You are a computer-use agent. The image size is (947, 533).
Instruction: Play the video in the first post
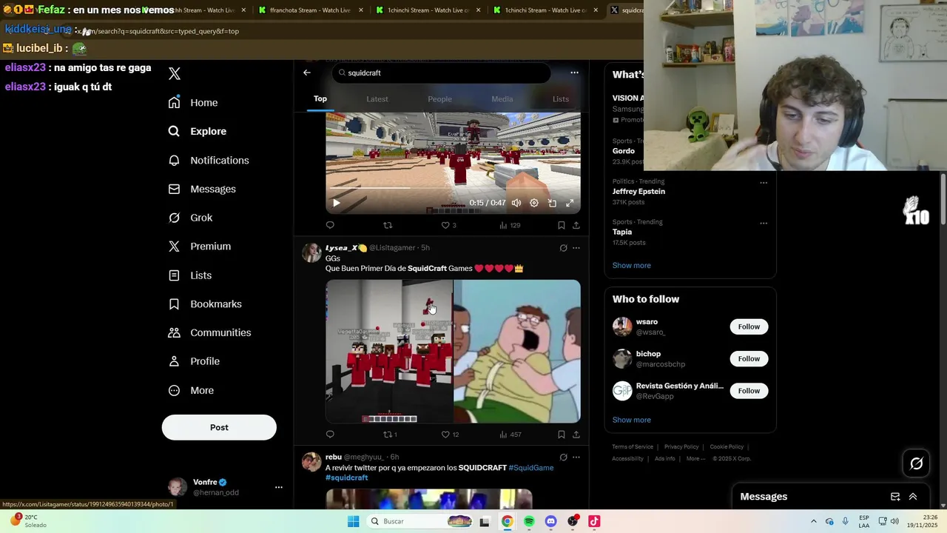pyautogui.click(x=337, y=203)
